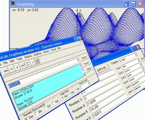Click the plus toolbar button in uCalc
This screenshot has height=120, width=145.
[17, 67]
